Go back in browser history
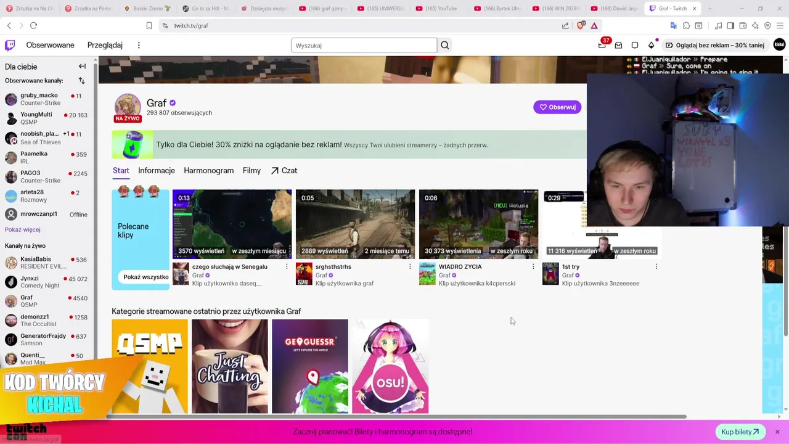The width and height of the screenshot is (789, 444). point(9,25)
